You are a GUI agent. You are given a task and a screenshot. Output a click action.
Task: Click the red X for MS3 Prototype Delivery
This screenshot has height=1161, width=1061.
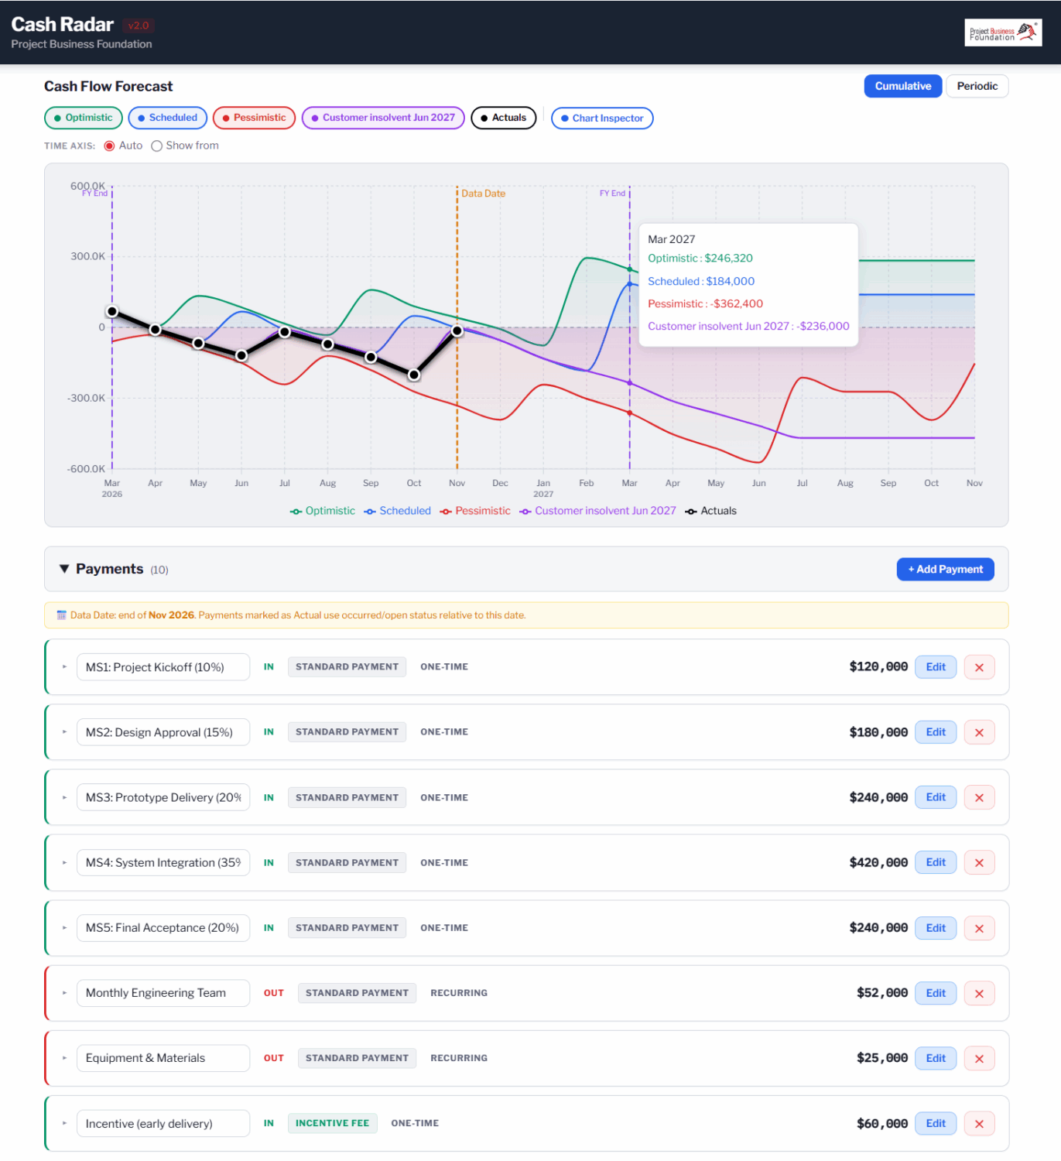[x=979, y=798]
